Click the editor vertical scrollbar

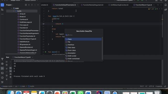[162, 26]
